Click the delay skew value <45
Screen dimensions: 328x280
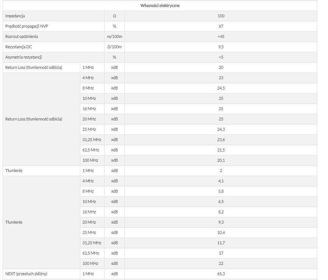221,36
